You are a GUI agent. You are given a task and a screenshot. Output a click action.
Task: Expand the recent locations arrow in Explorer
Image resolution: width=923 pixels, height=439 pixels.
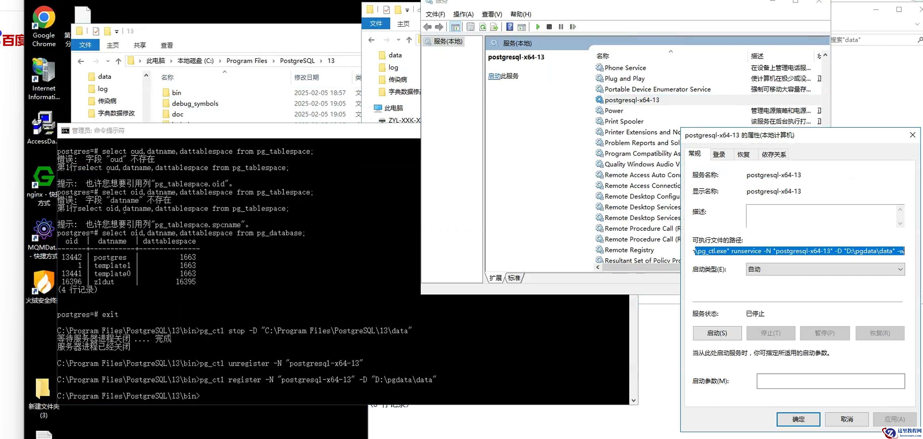click(x=108, y=61)
